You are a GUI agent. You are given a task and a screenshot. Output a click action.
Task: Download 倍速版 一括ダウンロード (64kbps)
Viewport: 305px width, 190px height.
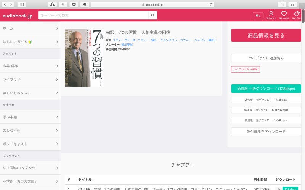pyautogui.click(x=266, y=120)
